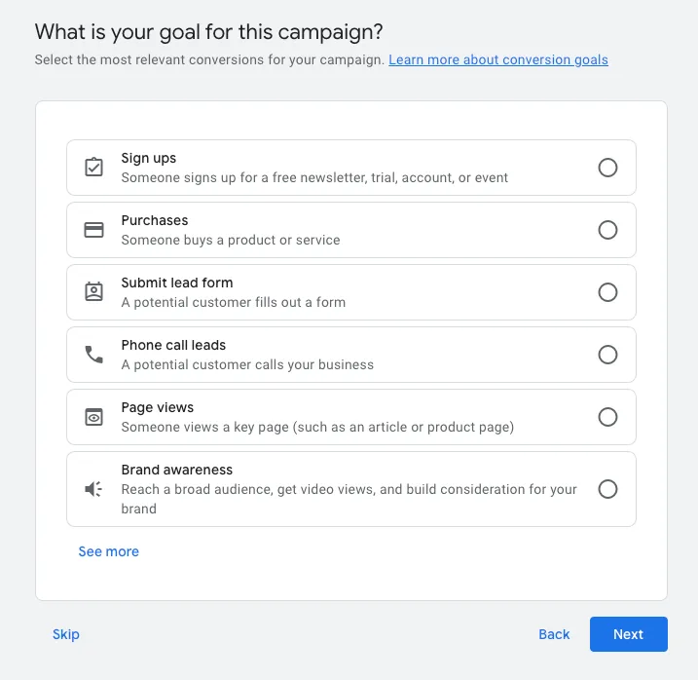Choose the Phone call leads radio option
The image size is (698, 680).
point(607,355)
